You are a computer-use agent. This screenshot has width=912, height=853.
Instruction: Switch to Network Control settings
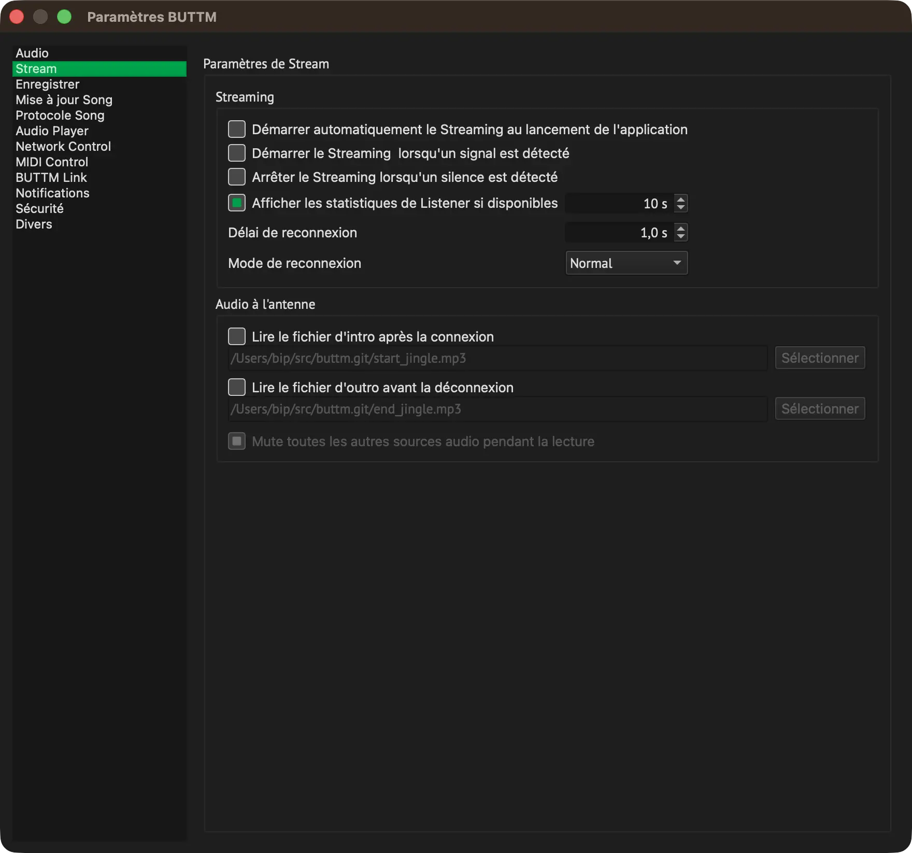(x=99, y=146)
